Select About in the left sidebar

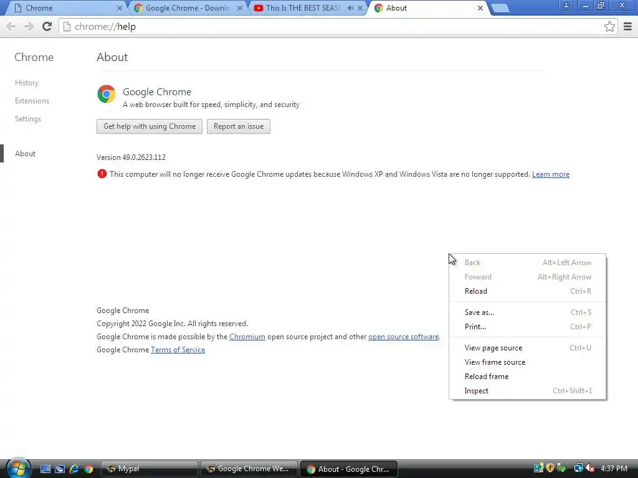25,154
